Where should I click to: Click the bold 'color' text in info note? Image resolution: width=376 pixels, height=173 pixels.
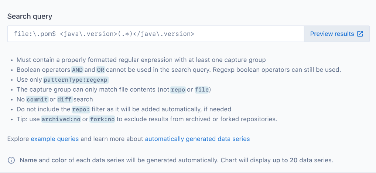(59, 160)
